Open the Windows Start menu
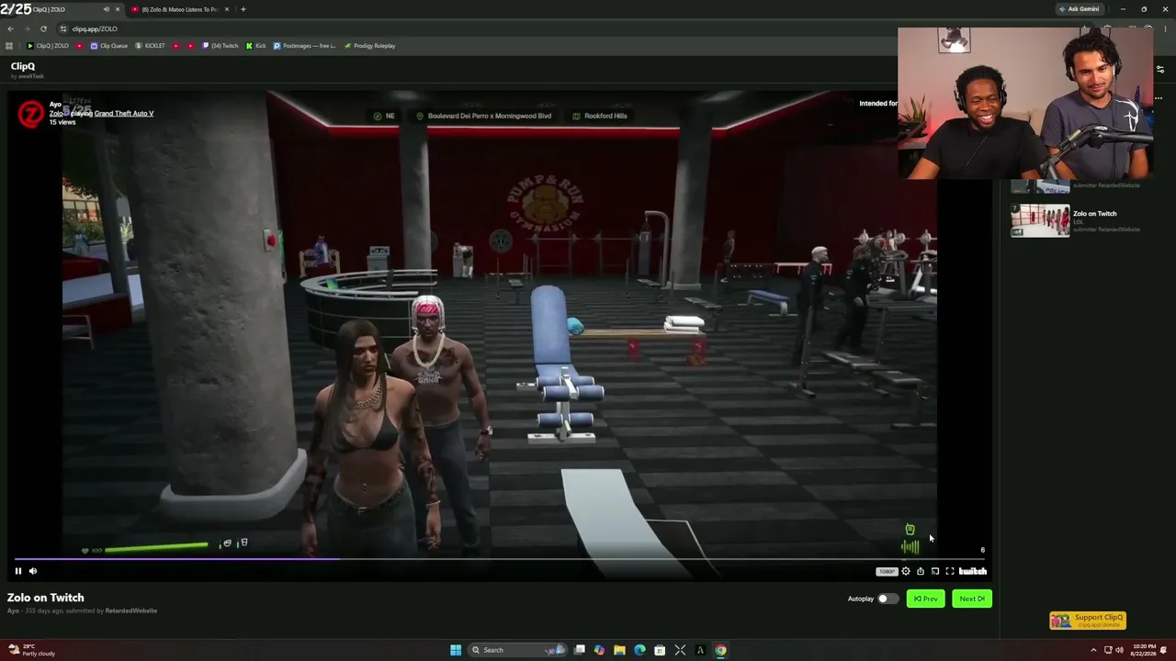The width and height of the screenshot is (1176, 661). [x=455, y=650]
